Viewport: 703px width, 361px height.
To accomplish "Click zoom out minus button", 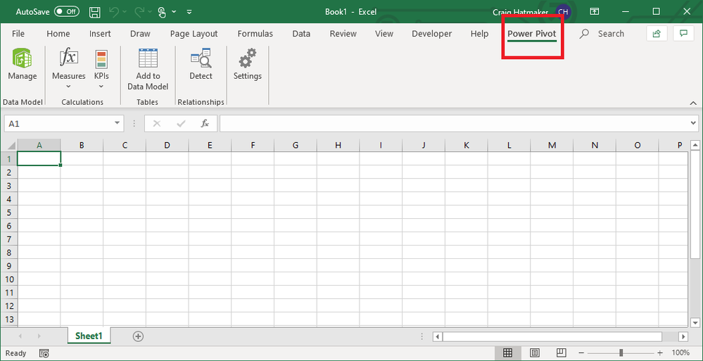I will [x=581, y=353].
